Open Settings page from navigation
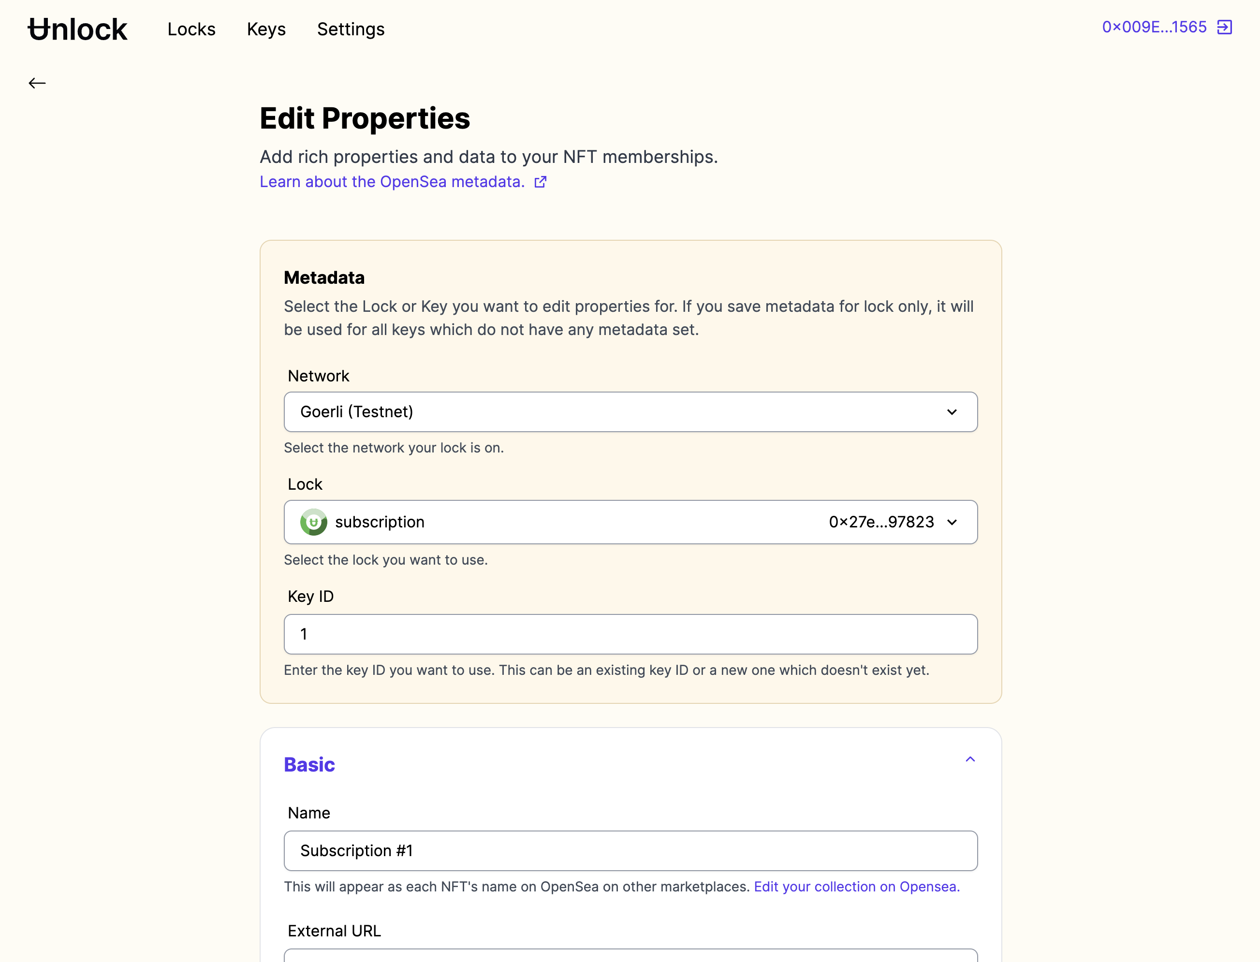 351,29
